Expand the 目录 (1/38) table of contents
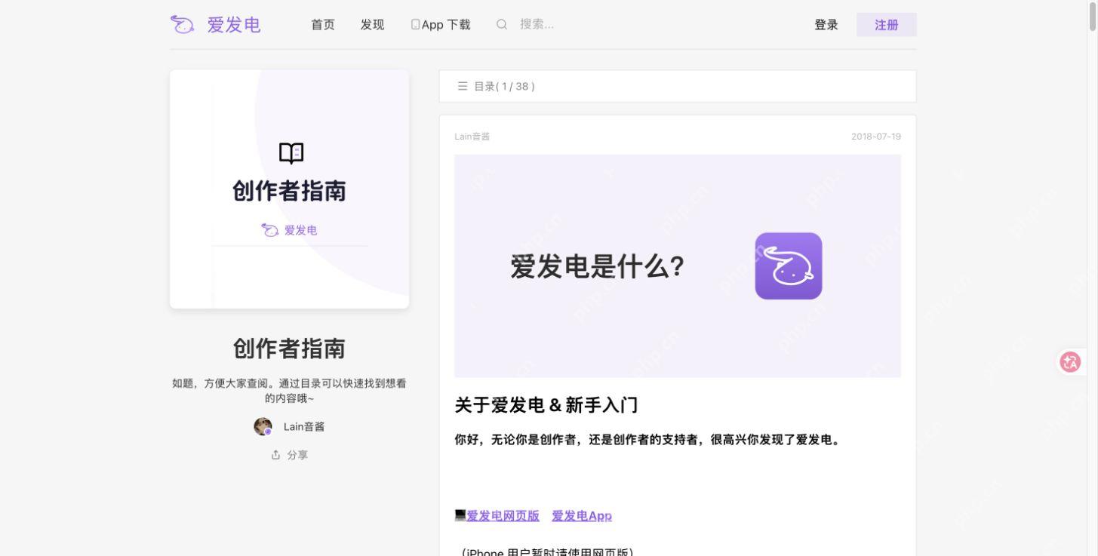The height and width of the screenshot is (556, 1098). pos(678,86)
